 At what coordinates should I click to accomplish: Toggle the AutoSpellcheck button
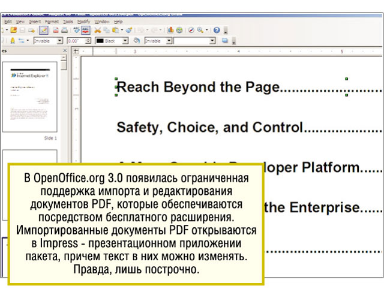coord(85,30)
